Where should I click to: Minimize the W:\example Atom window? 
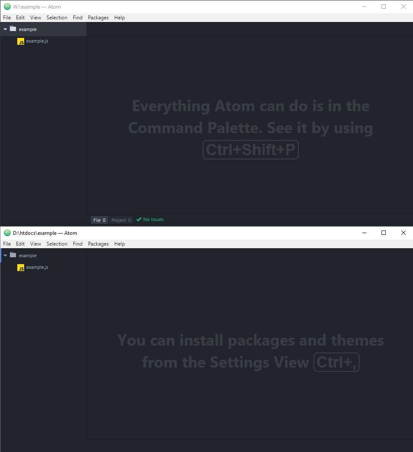[x=364, y=6]
